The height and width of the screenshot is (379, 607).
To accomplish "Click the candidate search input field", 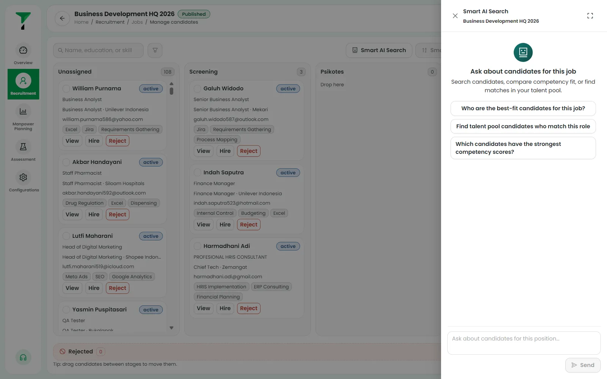I will (98, 50).
